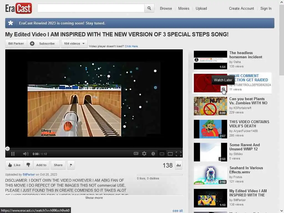Open the Movies page
This screenshot has width=284, height=213.
[184, 9]
